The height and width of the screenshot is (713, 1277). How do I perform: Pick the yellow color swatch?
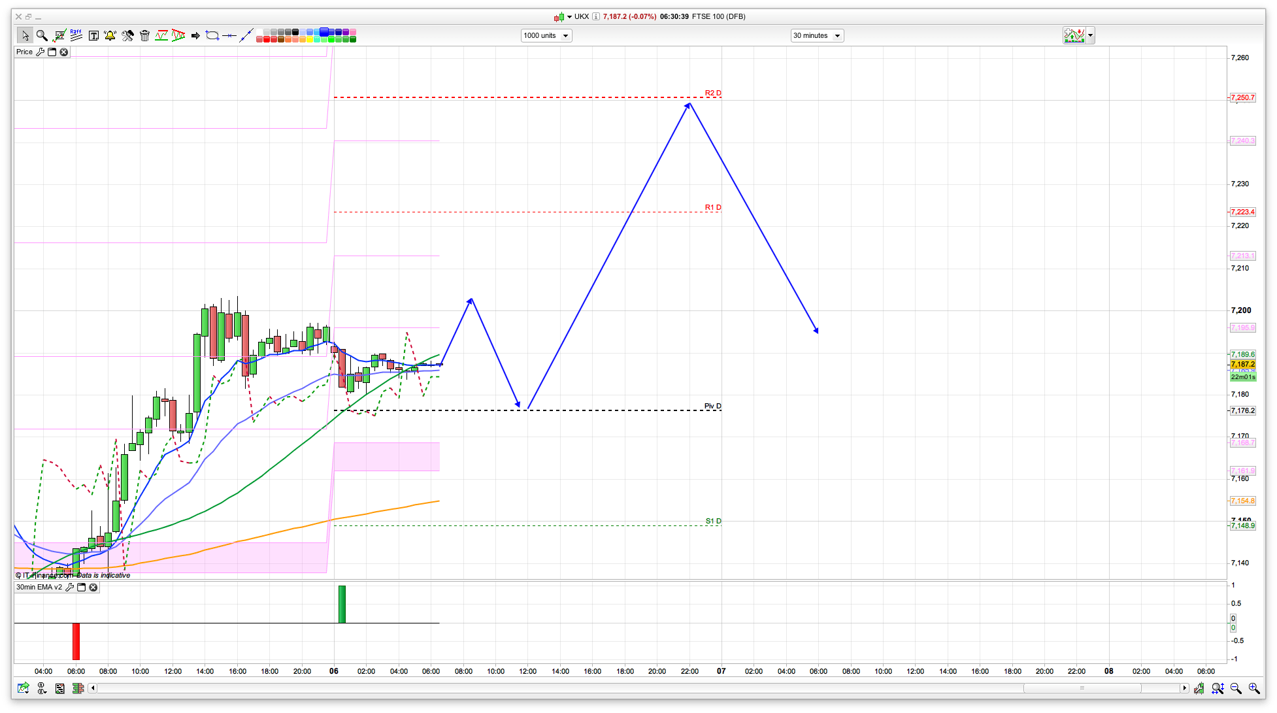(x=309, y=39)
